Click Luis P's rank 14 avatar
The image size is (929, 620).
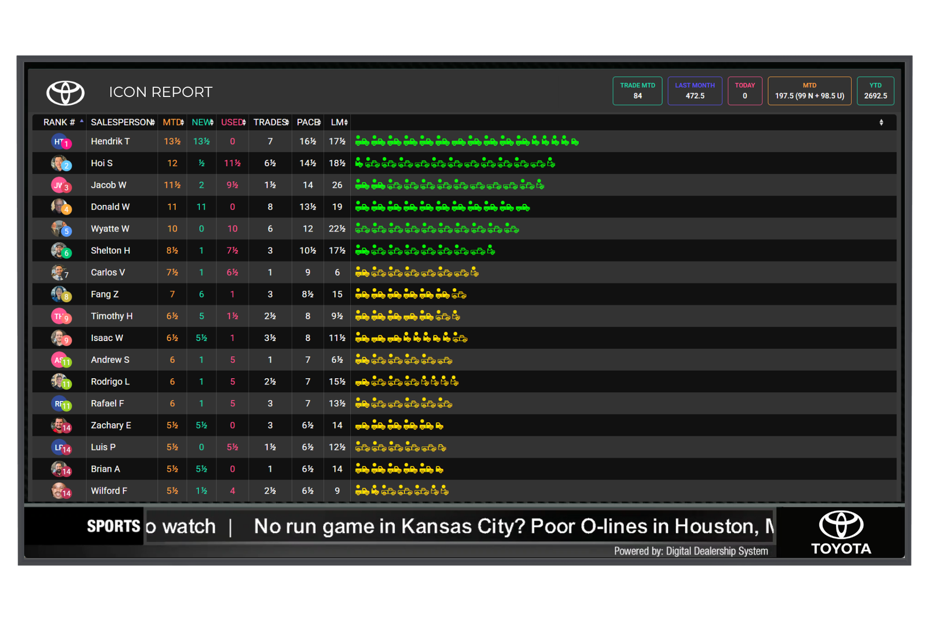pos(60,447)
